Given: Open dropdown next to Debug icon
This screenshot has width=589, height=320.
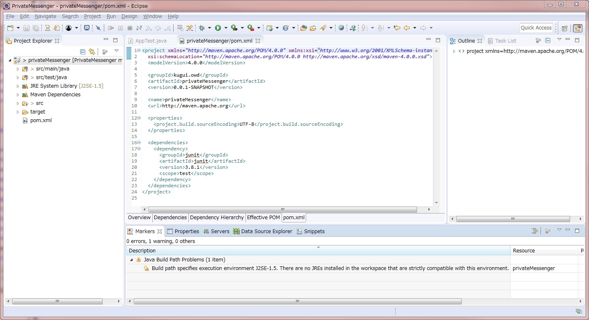Looking at the screenshot, I should pos(209,28).
